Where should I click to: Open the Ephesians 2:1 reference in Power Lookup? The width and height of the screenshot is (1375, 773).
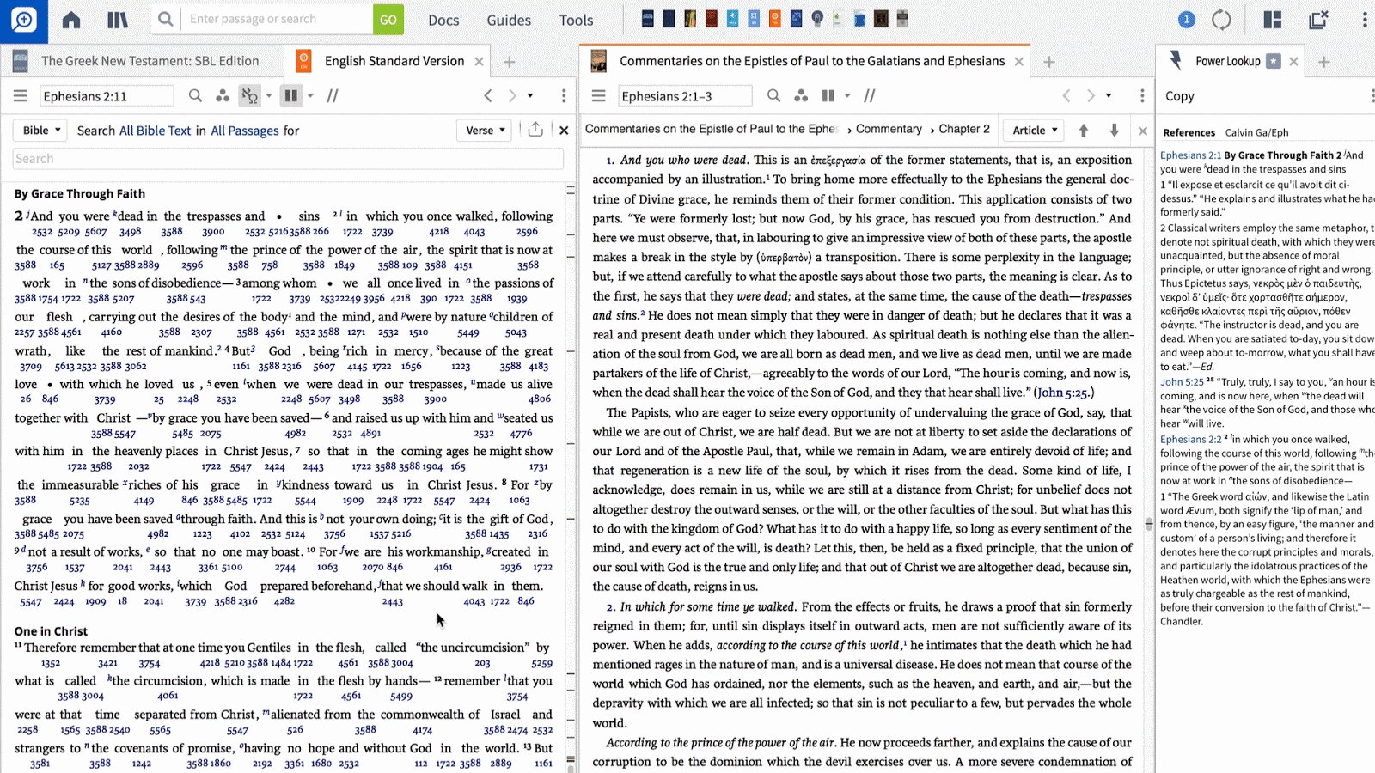click(x=1190, y=155)
